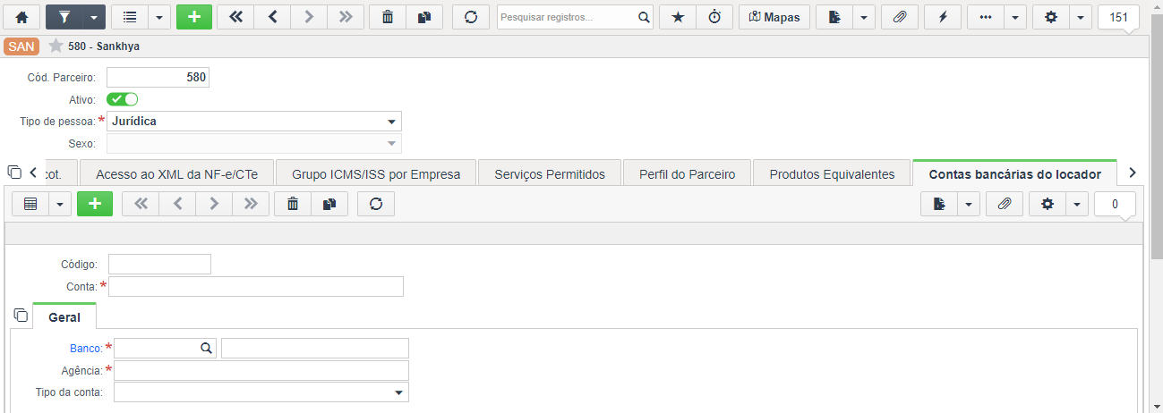
Task: Open the Mapas button
Action: coord(774,17)
